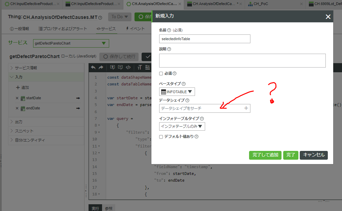The image size is (342, 211).
Task: Click the code snippet </> icon
Action: 128,68
